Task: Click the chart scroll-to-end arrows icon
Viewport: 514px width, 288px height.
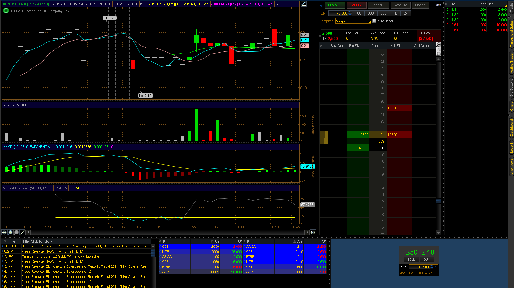Action: 313,232
